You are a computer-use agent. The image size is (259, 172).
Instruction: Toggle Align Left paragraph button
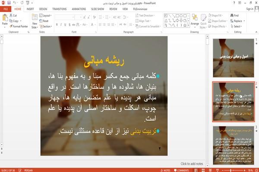(100, 25)
